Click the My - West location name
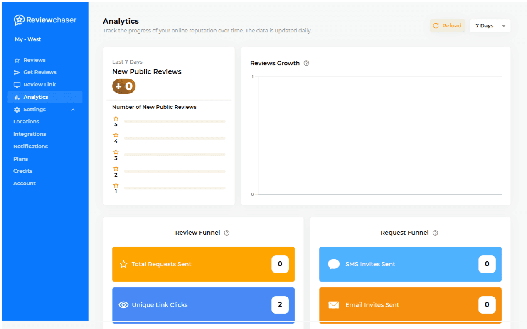527x329 pixels. (28, 39)
